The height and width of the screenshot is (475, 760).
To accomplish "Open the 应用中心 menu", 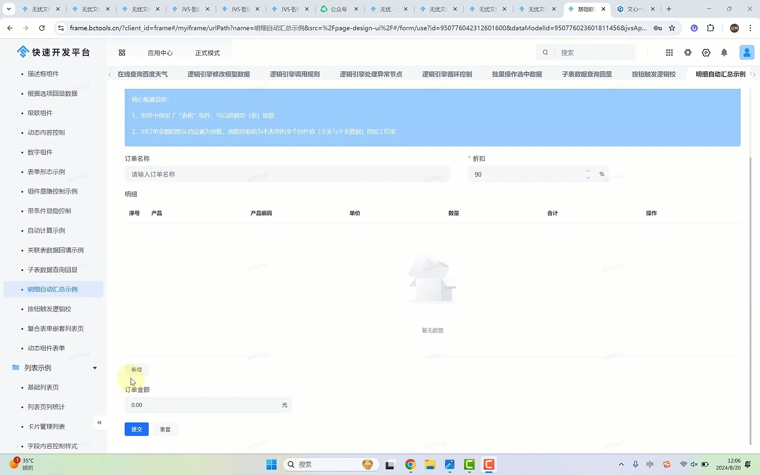I will (160, 53).
